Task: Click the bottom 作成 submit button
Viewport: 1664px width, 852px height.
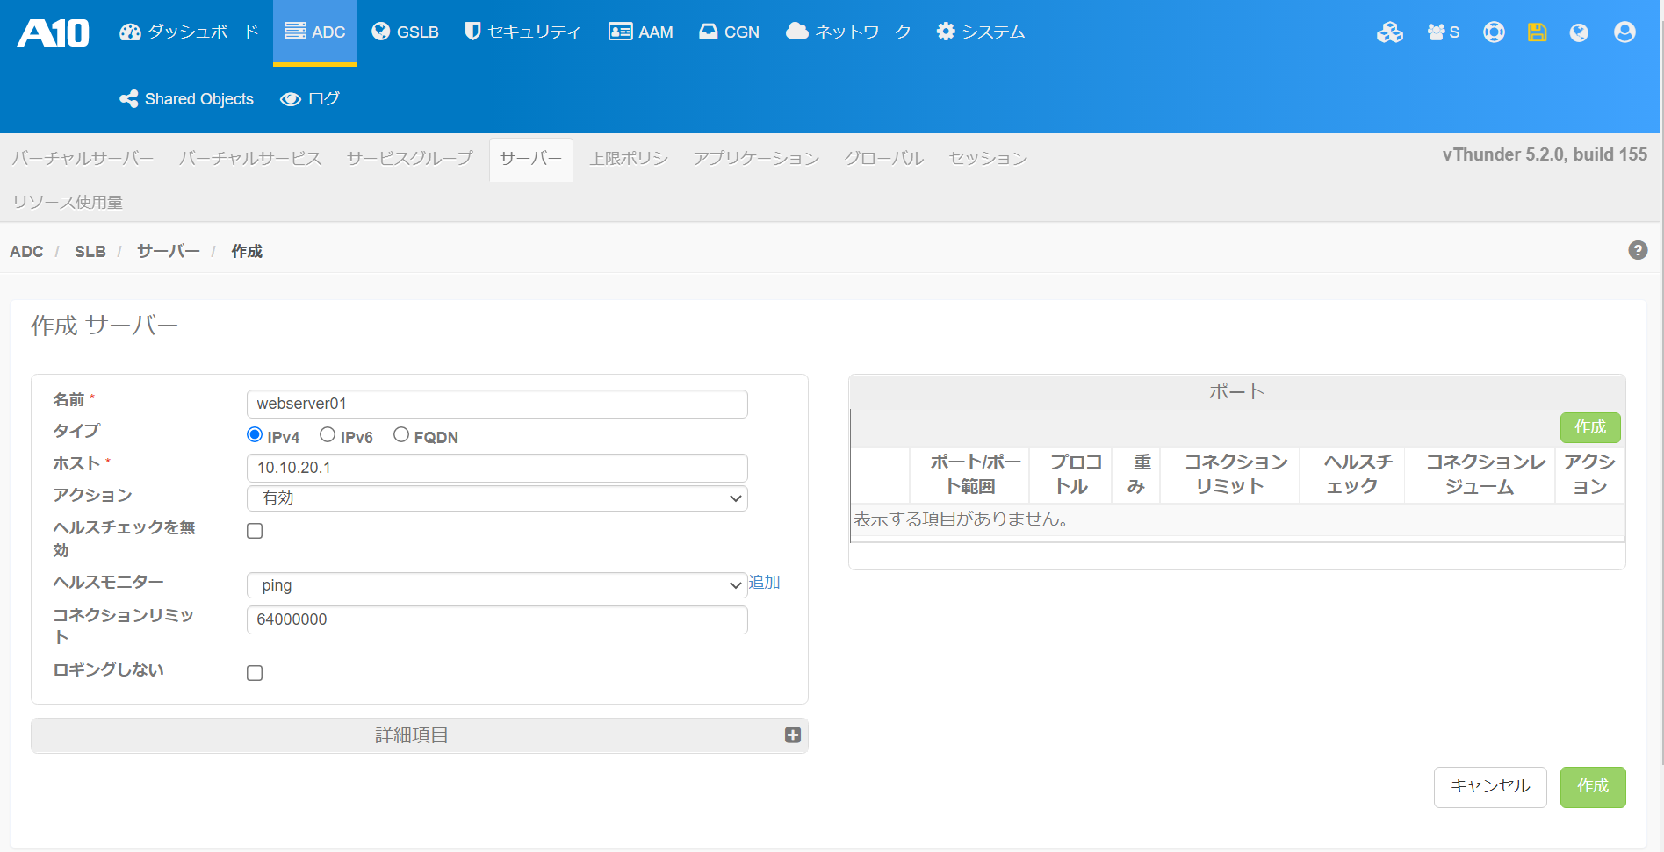Action: [x=1593, y=787]
